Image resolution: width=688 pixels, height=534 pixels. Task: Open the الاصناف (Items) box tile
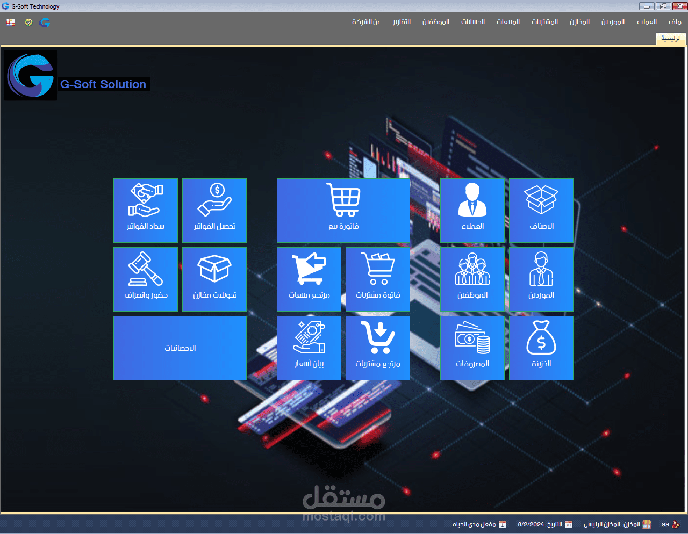point(541,211)
